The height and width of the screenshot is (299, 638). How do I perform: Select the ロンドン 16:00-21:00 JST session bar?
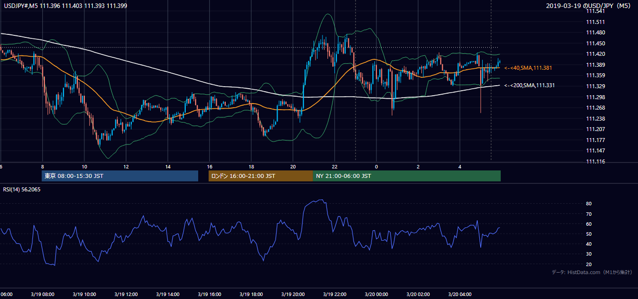pyautogui.click(x=261, y=176)
